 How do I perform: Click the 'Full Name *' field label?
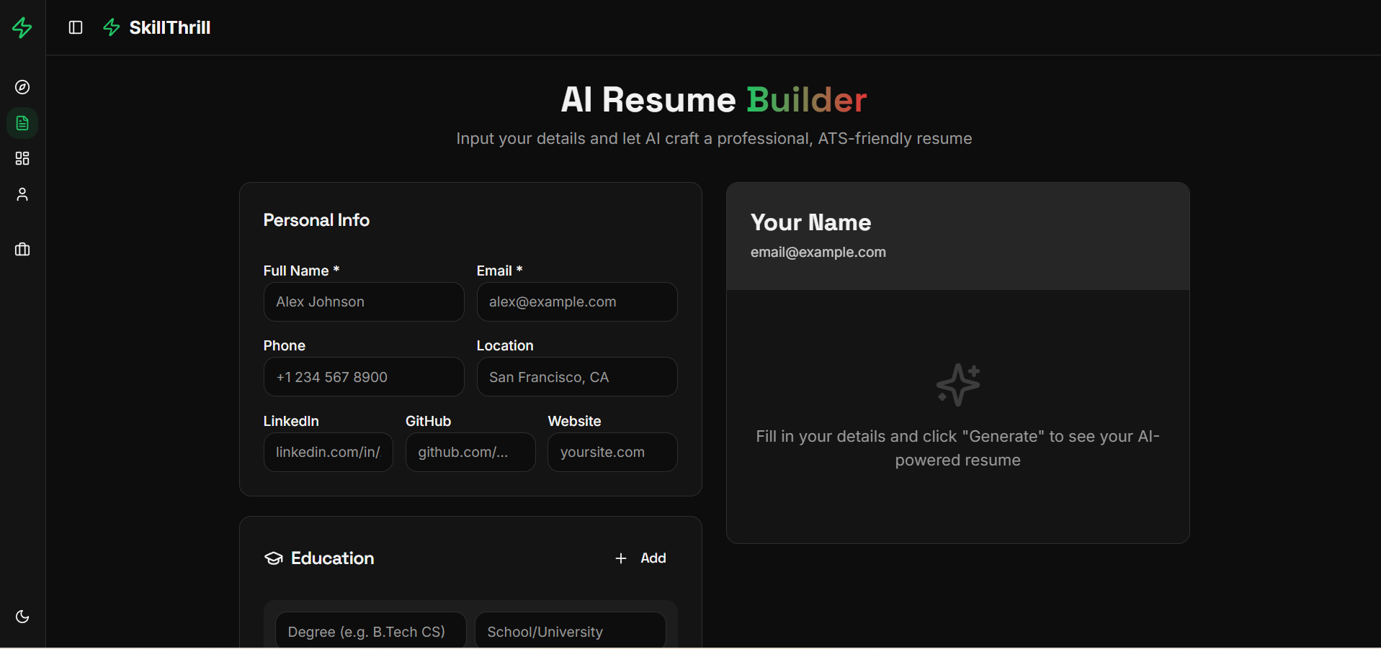(301, 271)
